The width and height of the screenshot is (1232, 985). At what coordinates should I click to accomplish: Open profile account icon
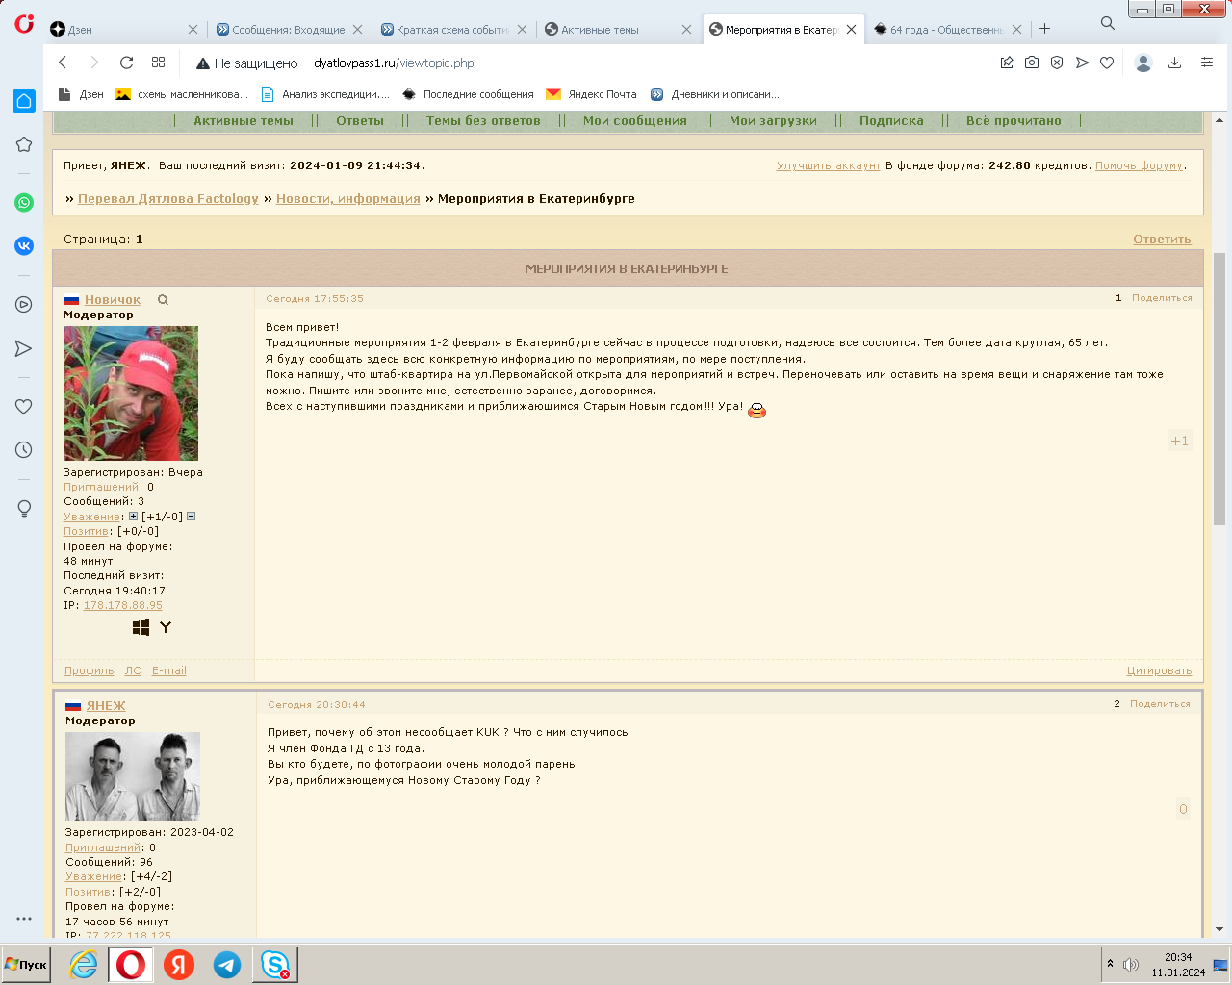pos(1143,63)
